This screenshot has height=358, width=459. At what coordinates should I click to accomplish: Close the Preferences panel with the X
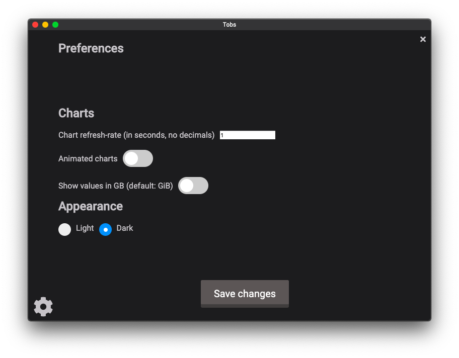pyautogui.click(x=423, y=39)
